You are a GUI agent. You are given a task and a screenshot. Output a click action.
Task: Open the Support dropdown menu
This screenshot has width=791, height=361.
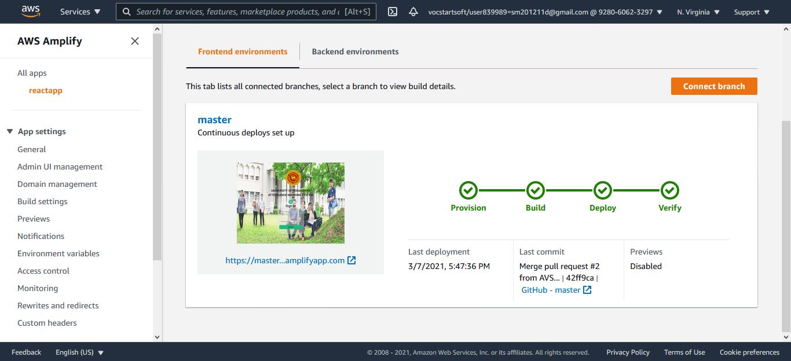tap(752, 12)
